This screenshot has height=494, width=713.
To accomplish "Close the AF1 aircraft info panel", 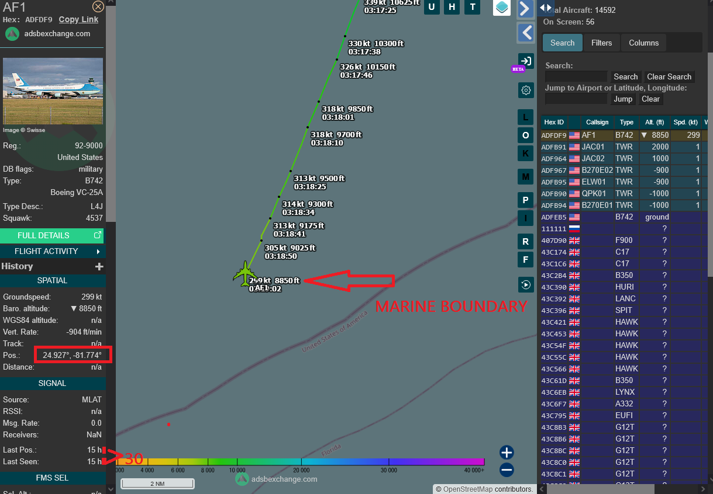I will pos(98,6).
